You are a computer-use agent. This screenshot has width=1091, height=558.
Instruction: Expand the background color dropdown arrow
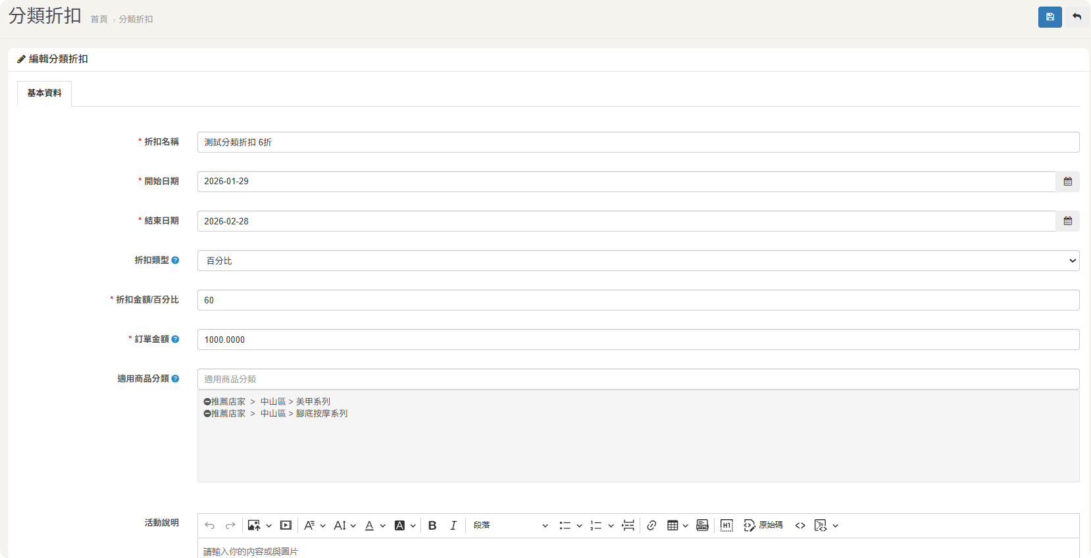point(413,526)
